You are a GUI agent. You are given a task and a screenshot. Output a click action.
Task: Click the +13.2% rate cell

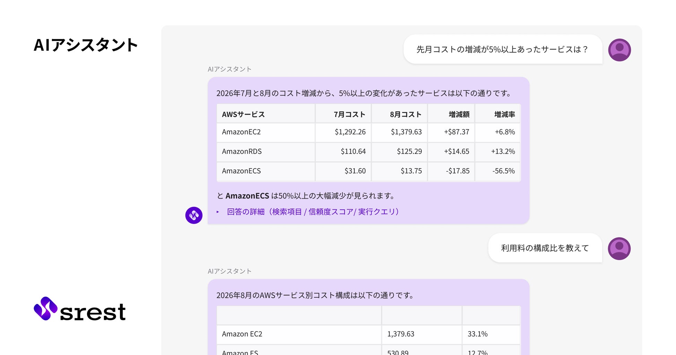pos(497,151)
